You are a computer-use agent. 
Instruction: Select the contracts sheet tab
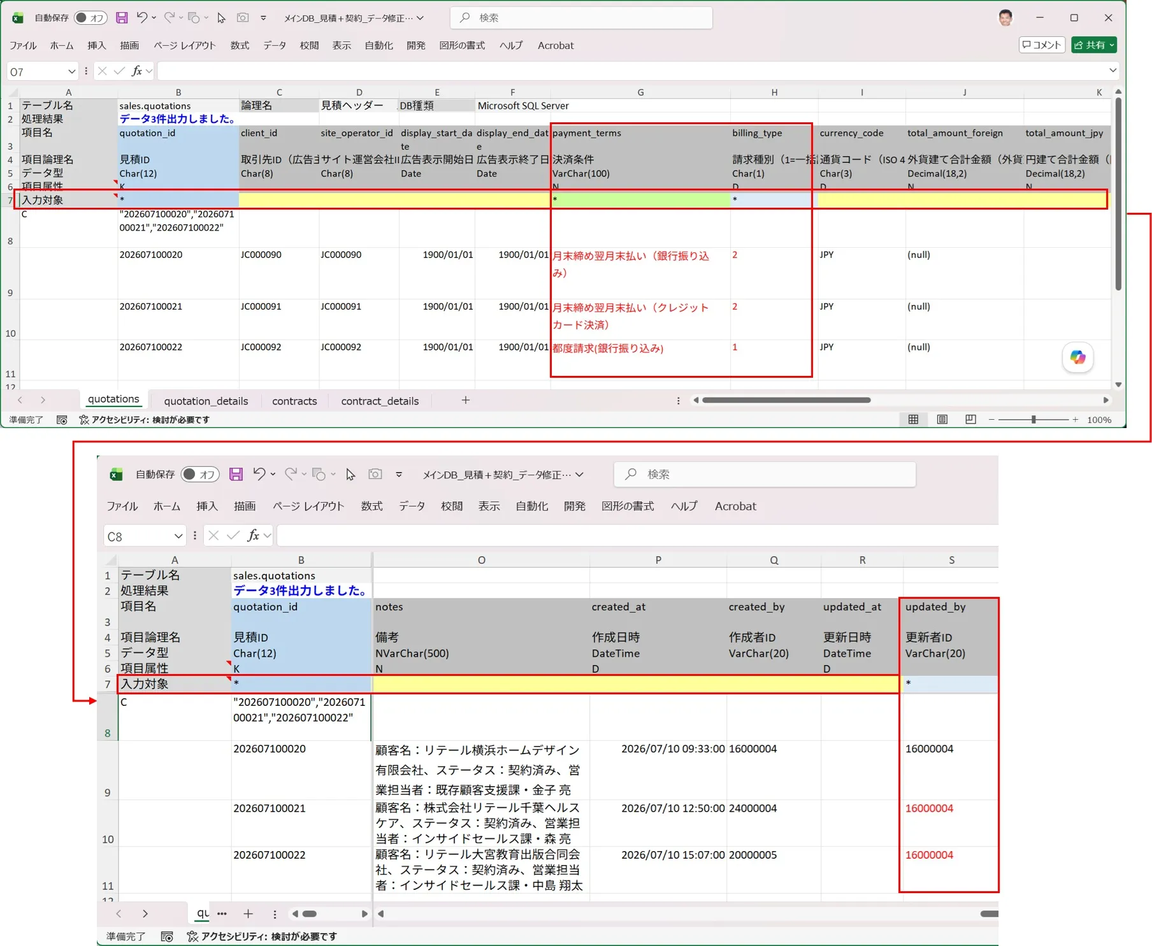point(294,401)
